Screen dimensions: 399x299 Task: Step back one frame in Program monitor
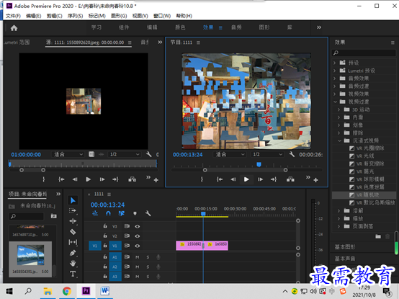233,179
